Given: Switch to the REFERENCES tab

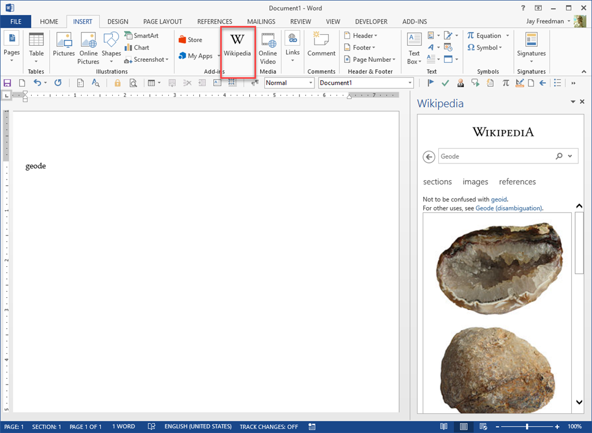Looking at the screenshot, I should [x=214, y=21].
